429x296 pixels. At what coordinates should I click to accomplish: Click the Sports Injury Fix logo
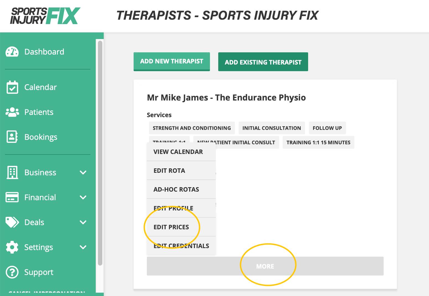[45, 16]
